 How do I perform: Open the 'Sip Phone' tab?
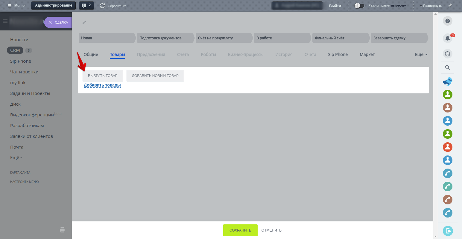point(338,55)
